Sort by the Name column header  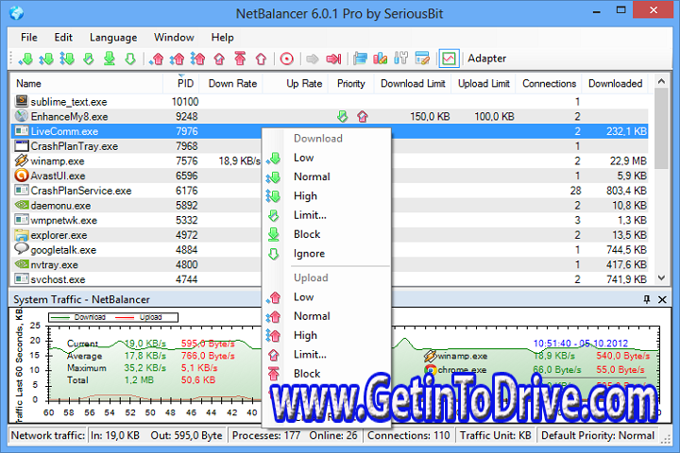point(87,84)
